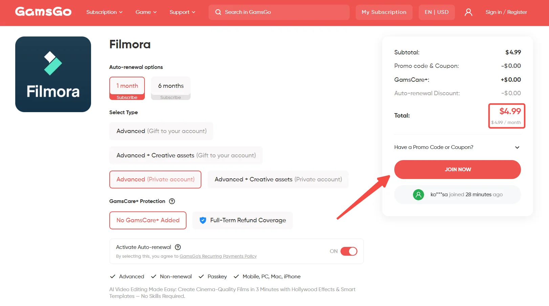
Task: Open the user account icon
Action: coord(468,12)
